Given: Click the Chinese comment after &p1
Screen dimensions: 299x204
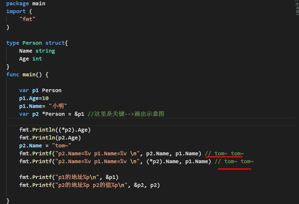Looking at the screenshot, I should (x=126, y=114).
